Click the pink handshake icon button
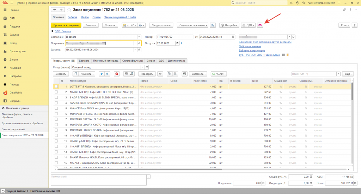Image resolution: width=361 pixels, height=194 pixels. point(260,25)
